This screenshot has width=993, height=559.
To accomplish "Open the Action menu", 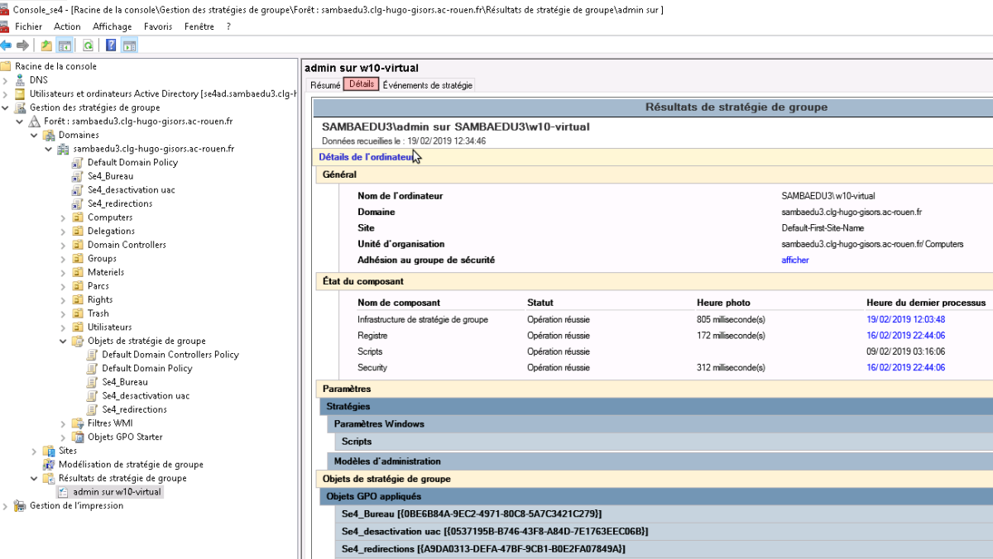I will tap(67, 26).
